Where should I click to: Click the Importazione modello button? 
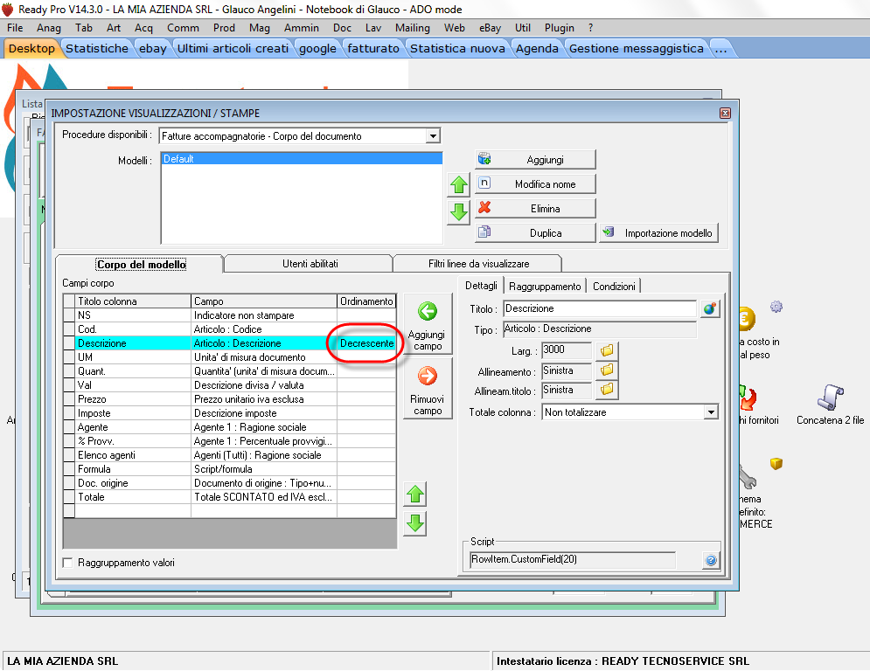(659, 233)
